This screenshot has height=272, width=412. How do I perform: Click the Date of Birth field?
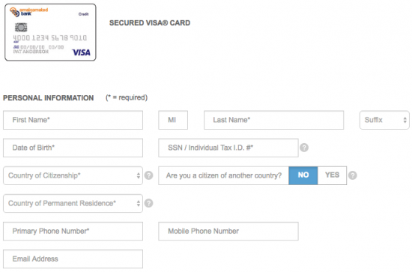pyautogui.click(x=73, y=148)
